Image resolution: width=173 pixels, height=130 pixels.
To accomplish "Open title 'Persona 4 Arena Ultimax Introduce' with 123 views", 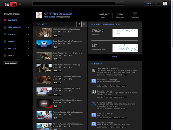I will click(68, 112).
